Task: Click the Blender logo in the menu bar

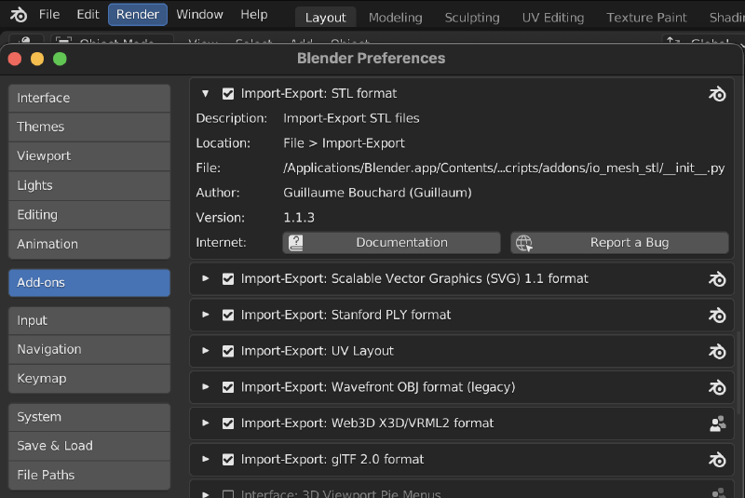Action: (x=19, y=15)
